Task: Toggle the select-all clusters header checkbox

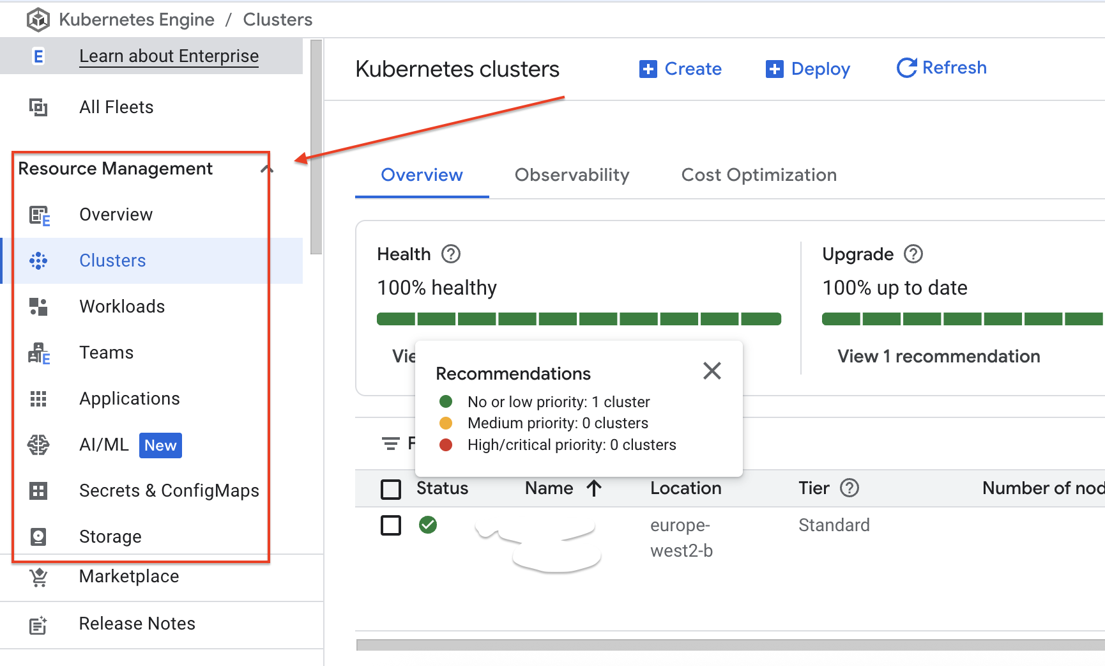Action: (391, 490)
